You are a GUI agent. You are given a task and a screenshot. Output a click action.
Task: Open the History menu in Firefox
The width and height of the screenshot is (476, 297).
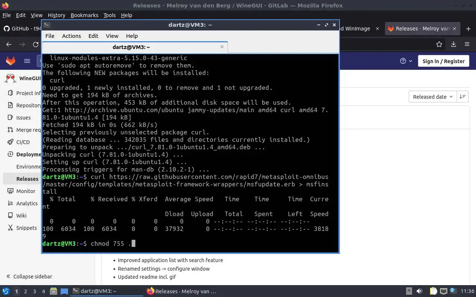click(57, 15)
